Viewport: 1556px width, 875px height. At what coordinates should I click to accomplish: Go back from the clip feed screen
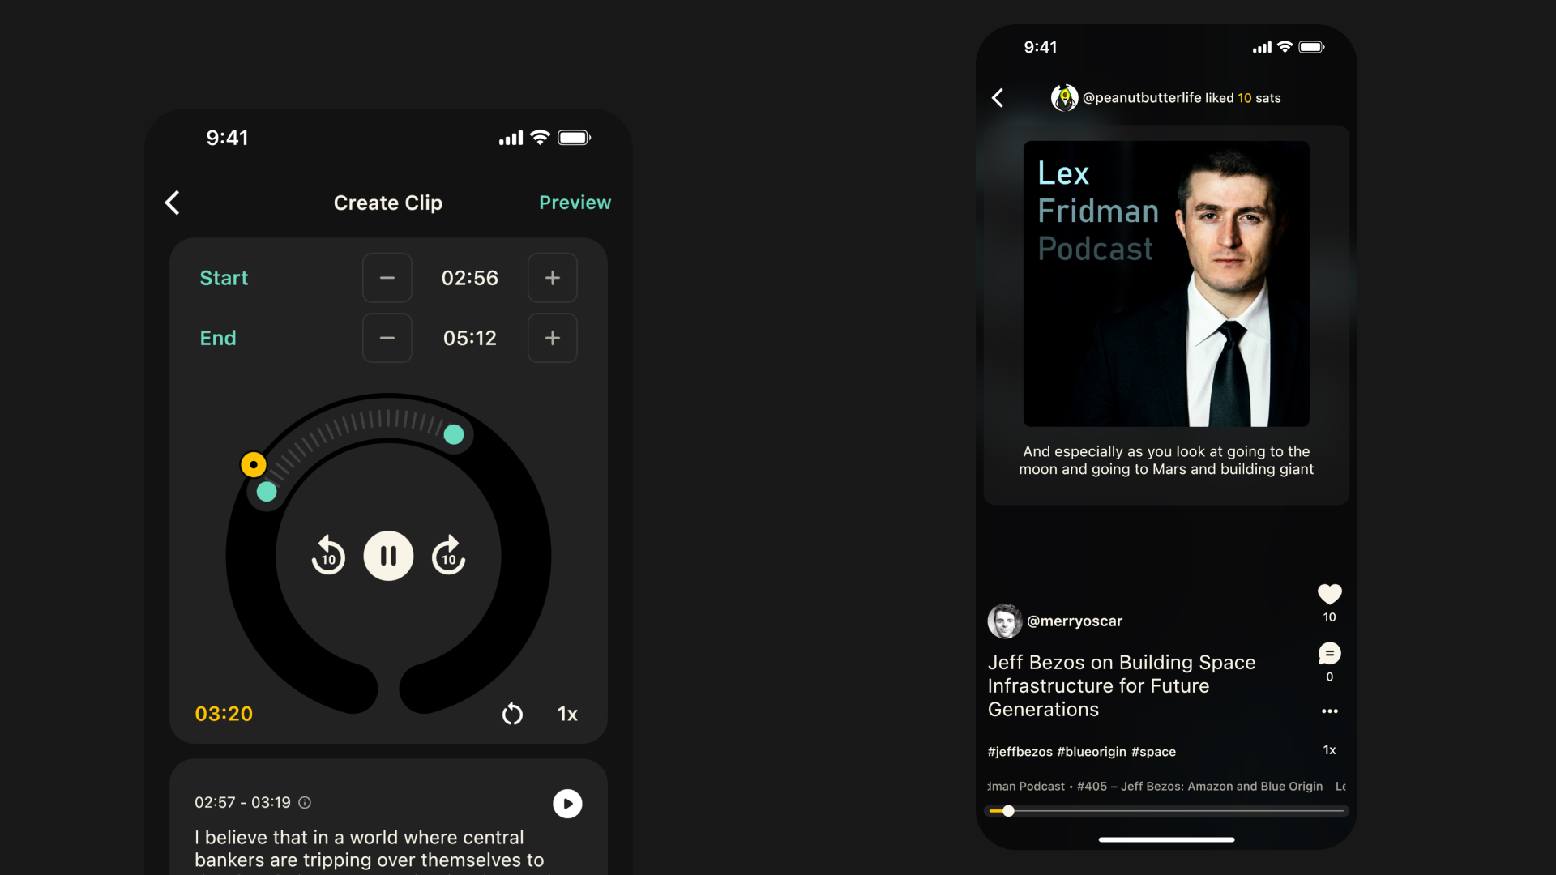point(998,98)
